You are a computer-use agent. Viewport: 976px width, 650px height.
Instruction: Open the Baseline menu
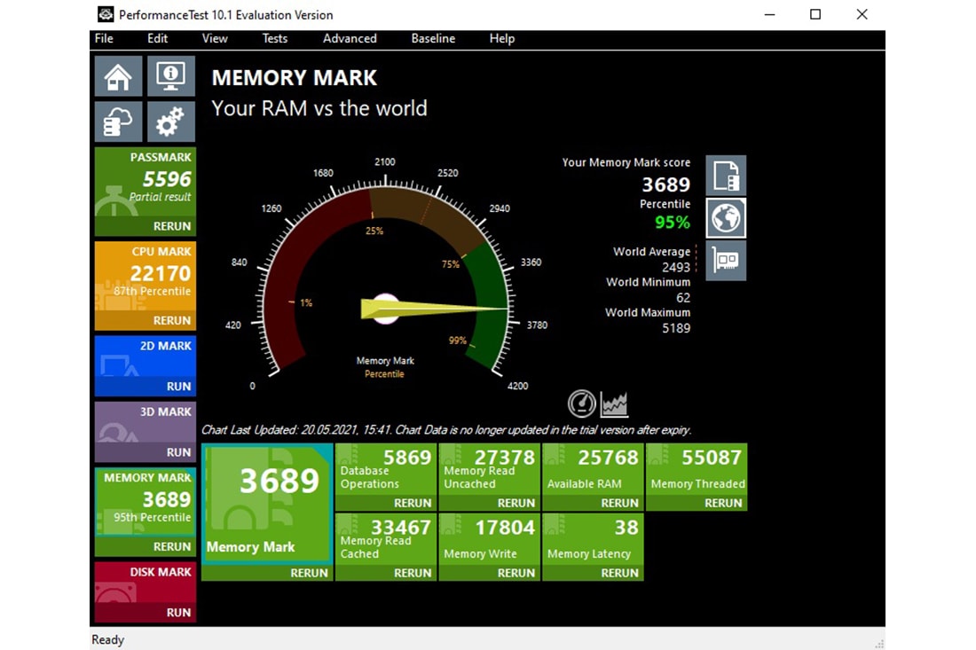[433, 39]
